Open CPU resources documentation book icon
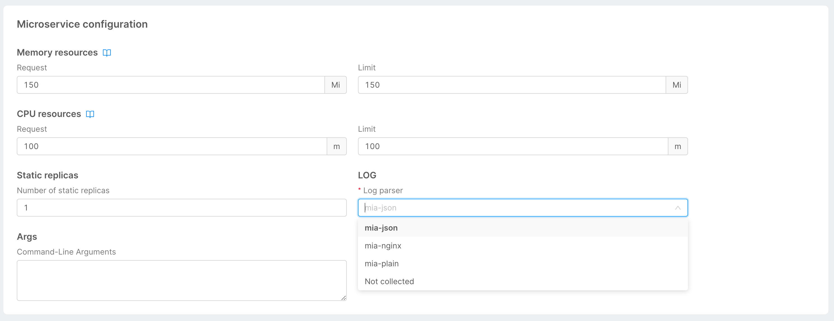The image size is (834, 321). tap(90, 114)
